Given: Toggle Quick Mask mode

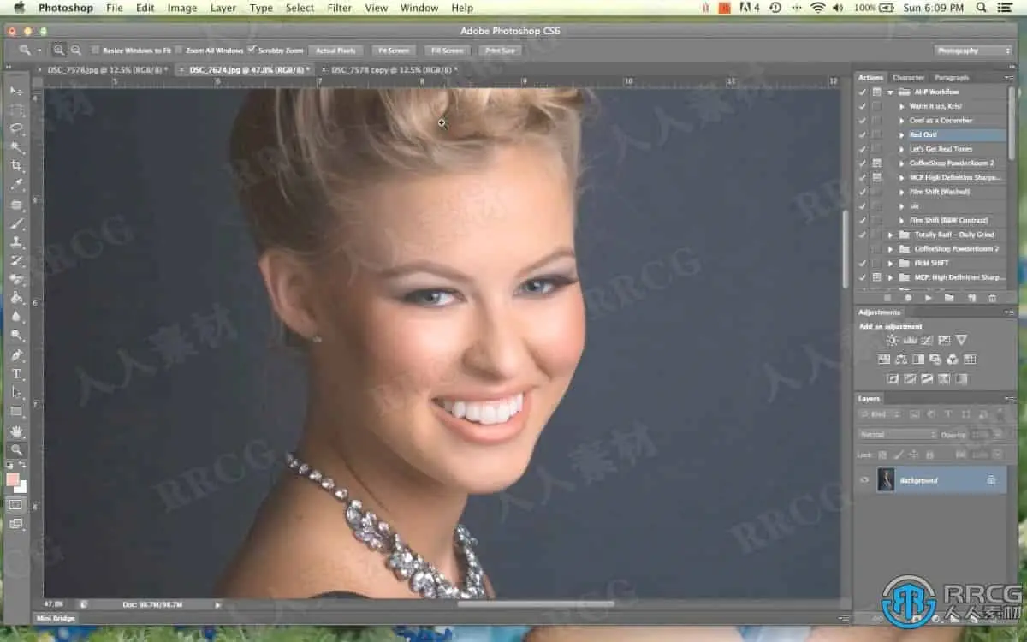Looking at the screenshot, I should coord(16,505).
